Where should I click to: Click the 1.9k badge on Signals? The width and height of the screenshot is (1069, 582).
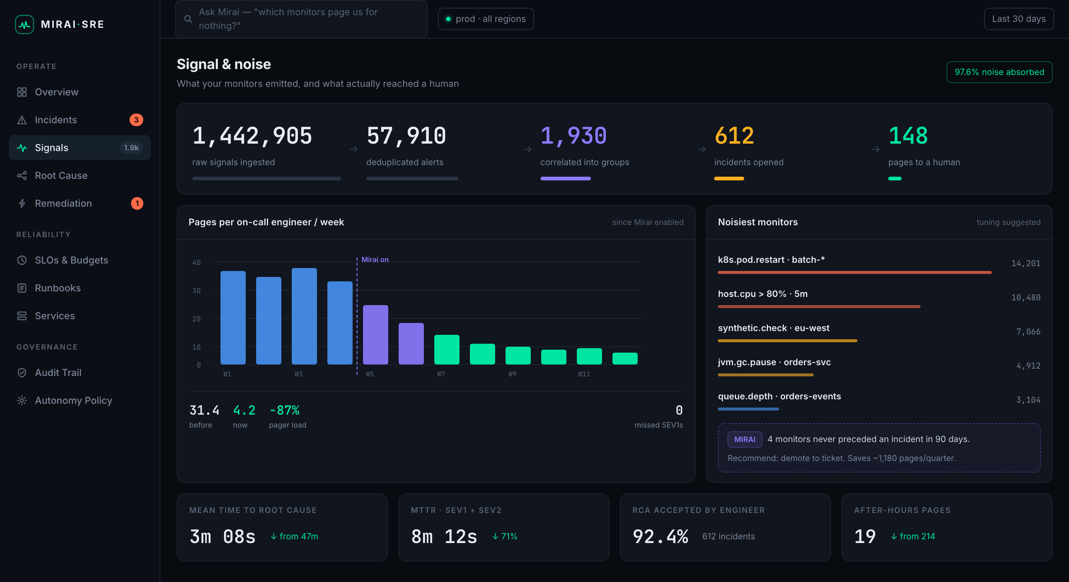[x=131, y=148]
